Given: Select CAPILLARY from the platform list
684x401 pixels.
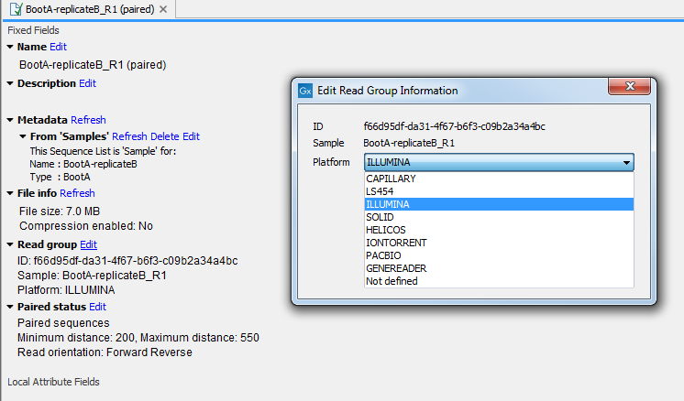Looking at the screenshot, I should (391, 179).
